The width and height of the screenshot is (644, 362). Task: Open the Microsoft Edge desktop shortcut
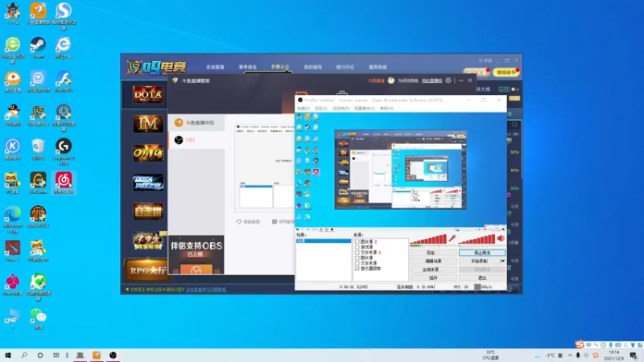click(x=13, y=219)
